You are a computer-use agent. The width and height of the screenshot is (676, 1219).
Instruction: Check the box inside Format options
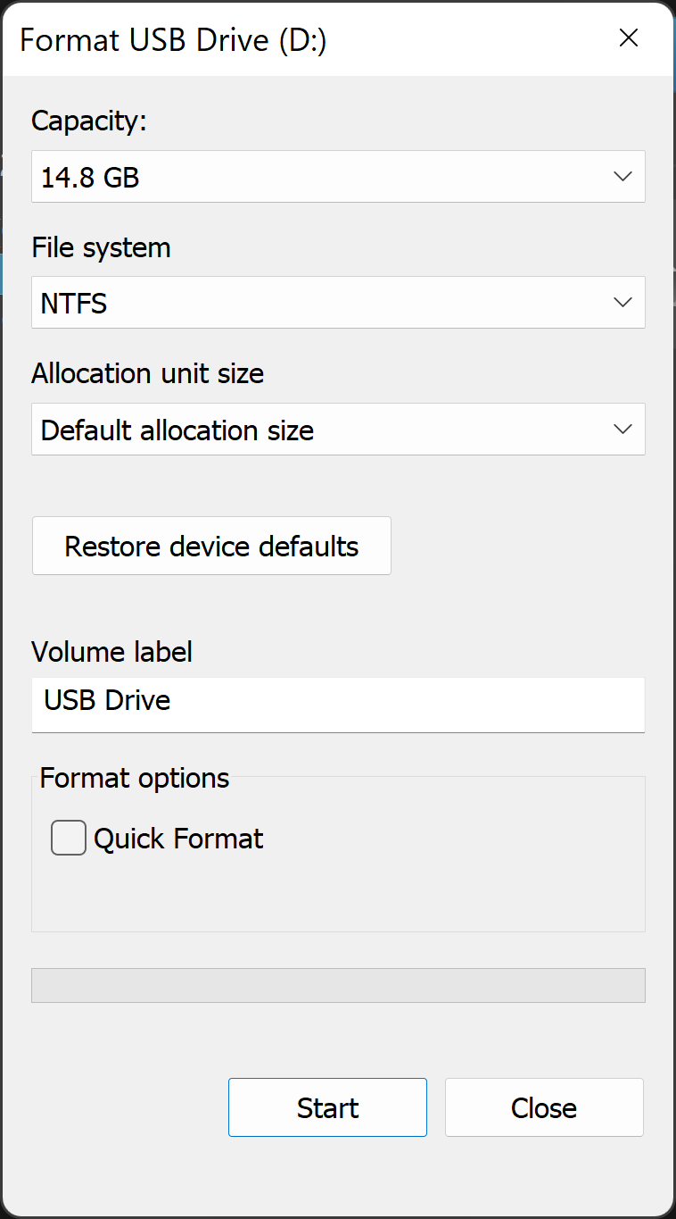click(x=68, y=838)
